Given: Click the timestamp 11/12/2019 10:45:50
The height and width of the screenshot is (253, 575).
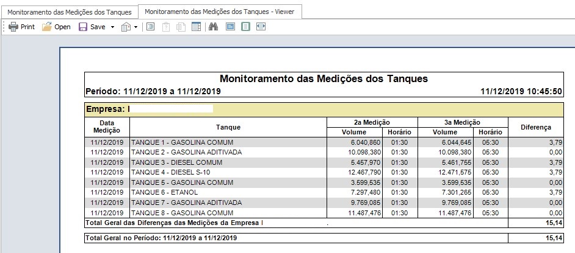Looking at the screenshot, I should (521, 91).
